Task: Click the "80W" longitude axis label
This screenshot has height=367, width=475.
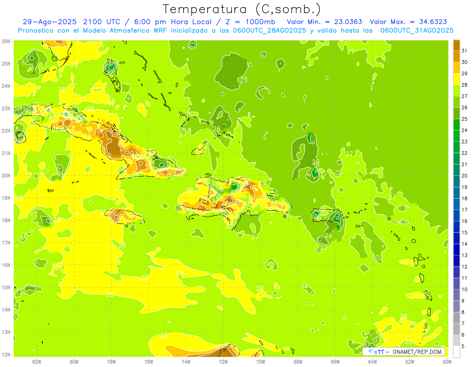Action: pyautogui.click(x=74, y=361)
